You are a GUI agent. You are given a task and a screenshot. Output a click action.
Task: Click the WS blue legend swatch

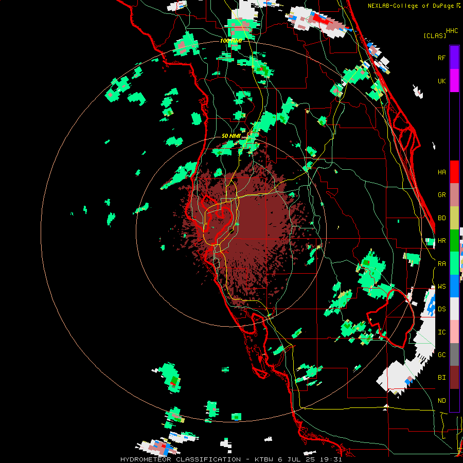pos(454,286)
